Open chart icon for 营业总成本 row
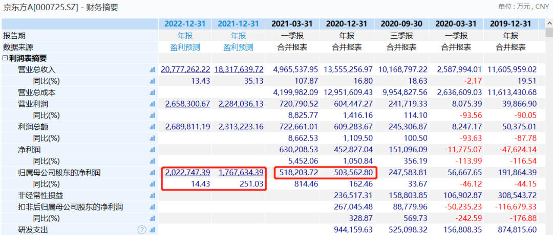Screen dimensions: 553x235 pyautogui.click(x=153, y=93)
